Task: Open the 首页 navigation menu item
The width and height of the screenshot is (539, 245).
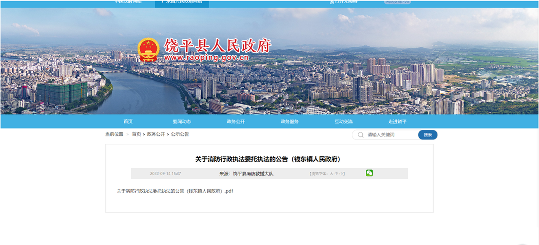Action: coord(128,122)
